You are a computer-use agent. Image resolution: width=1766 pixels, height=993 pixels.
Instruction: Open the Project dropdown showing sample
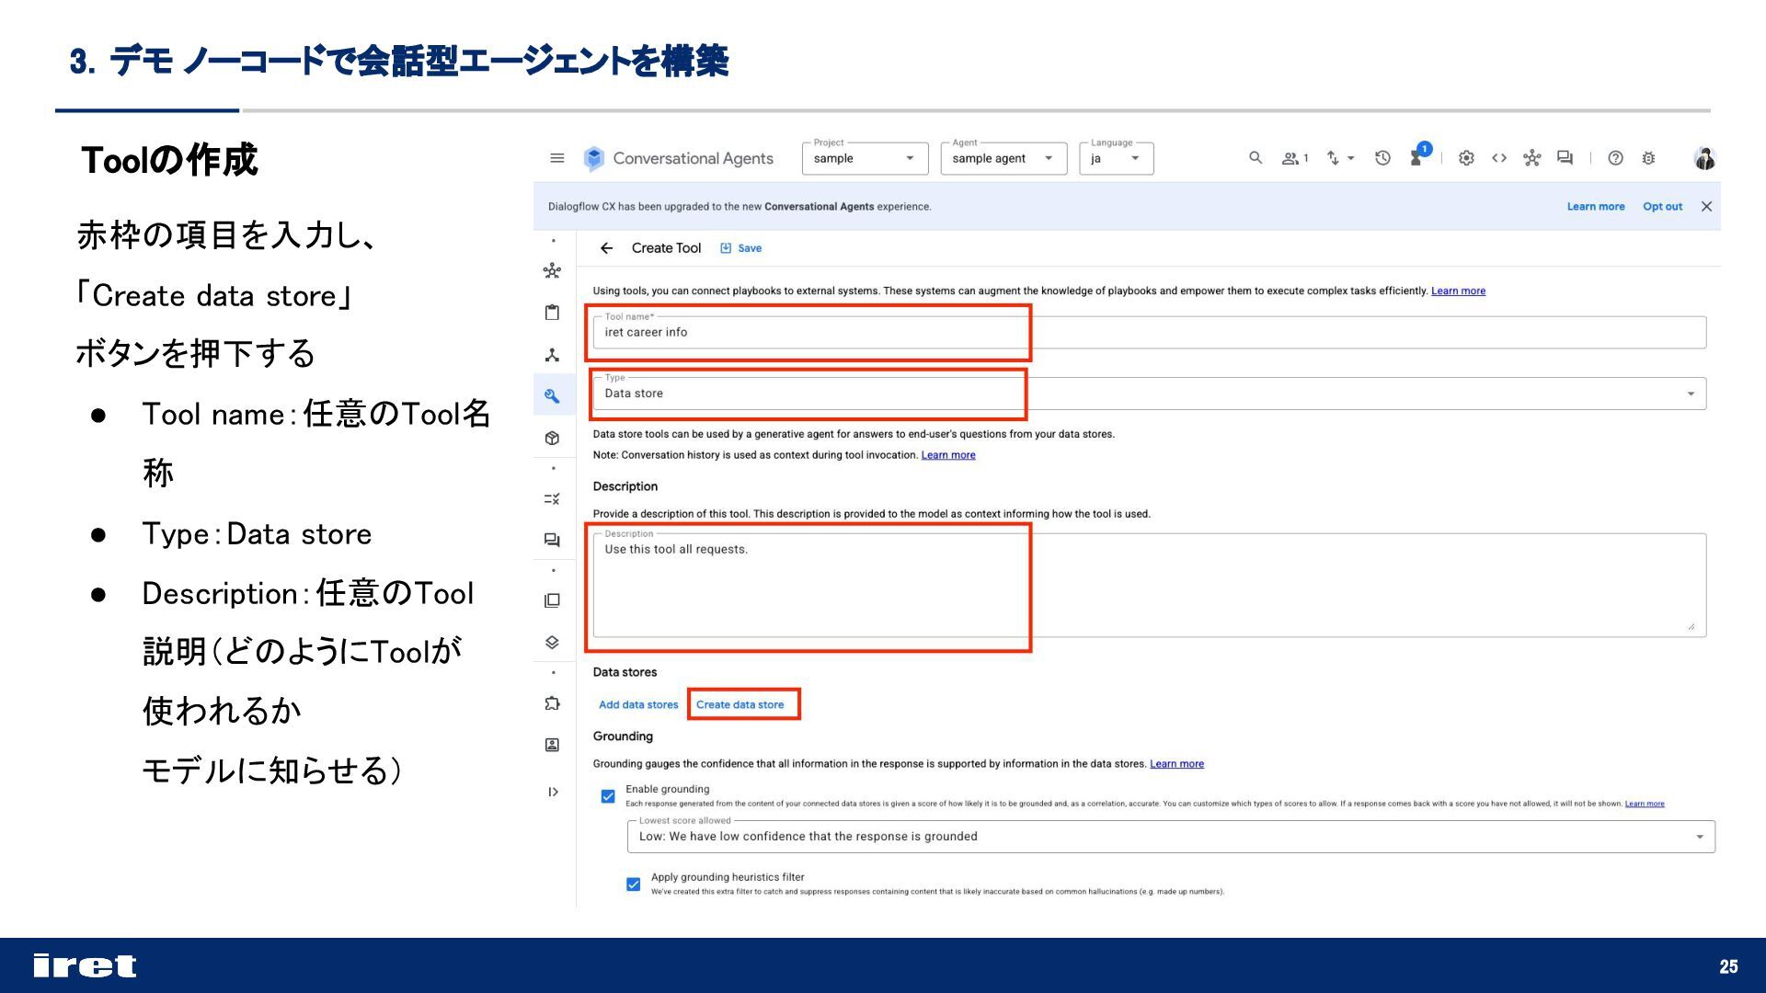click(865, 158)
